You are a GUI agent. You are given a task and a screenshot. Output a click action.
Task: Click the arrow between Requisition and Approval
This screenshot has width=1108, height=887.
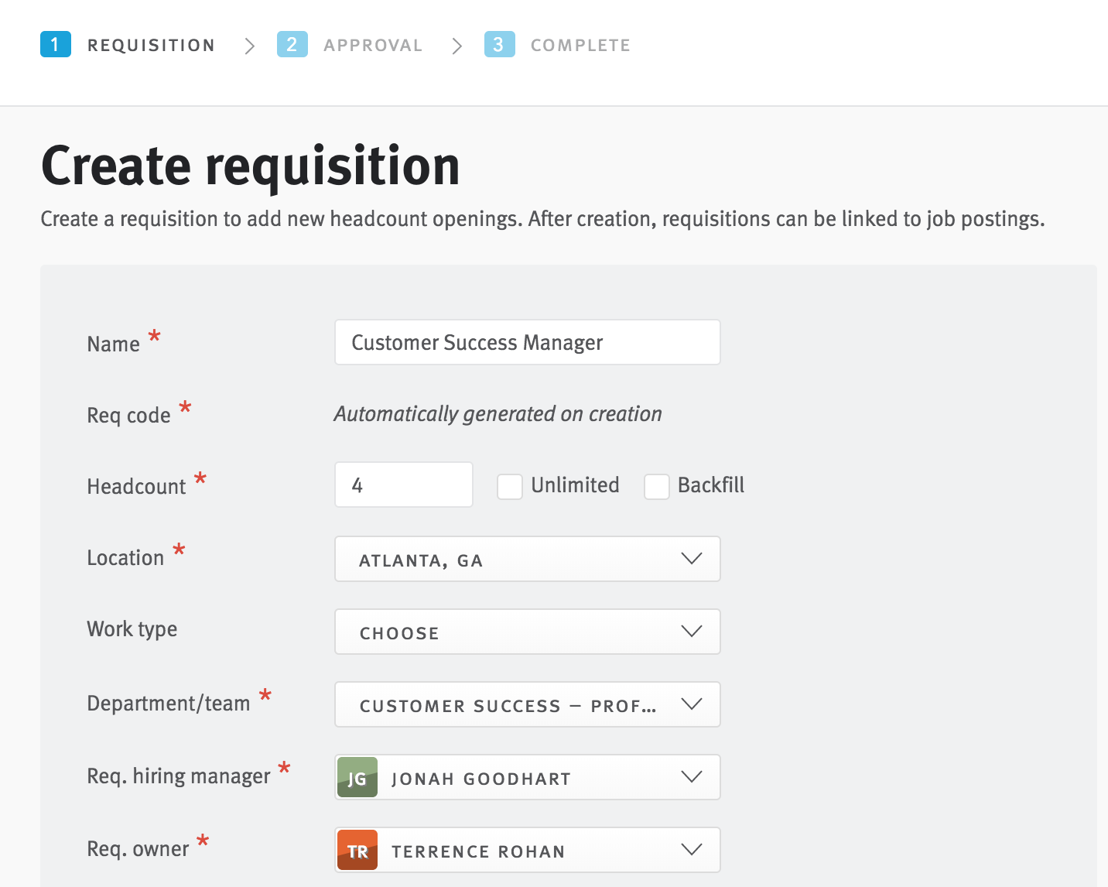[x=249, y=46]
